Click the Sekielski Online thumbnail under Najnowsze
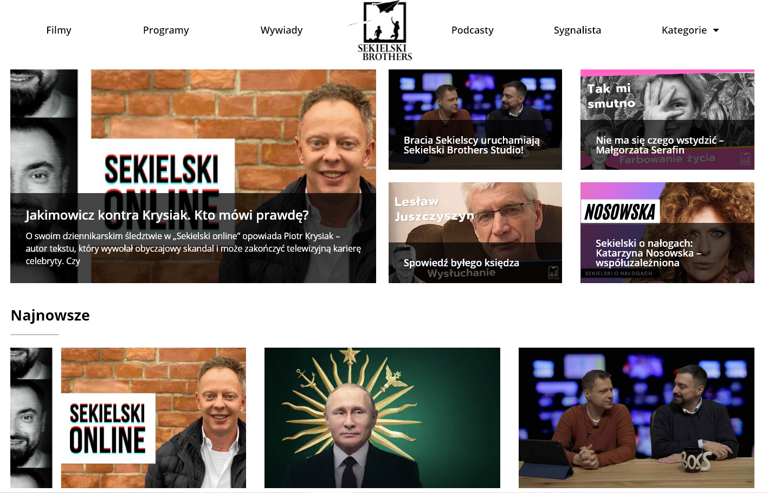 click(128, 418)
